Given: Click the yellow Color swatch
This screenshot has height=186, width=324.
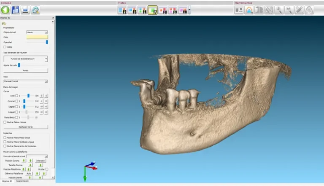Looking at the screenshot, I should (37, 37).
